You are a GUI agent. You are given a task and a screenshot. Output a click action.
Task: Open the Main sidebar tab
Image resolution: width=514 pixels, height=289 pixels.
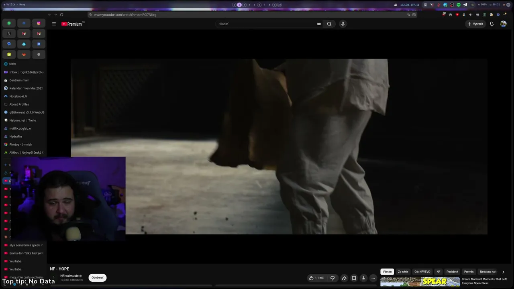click(x=24, y=64)
